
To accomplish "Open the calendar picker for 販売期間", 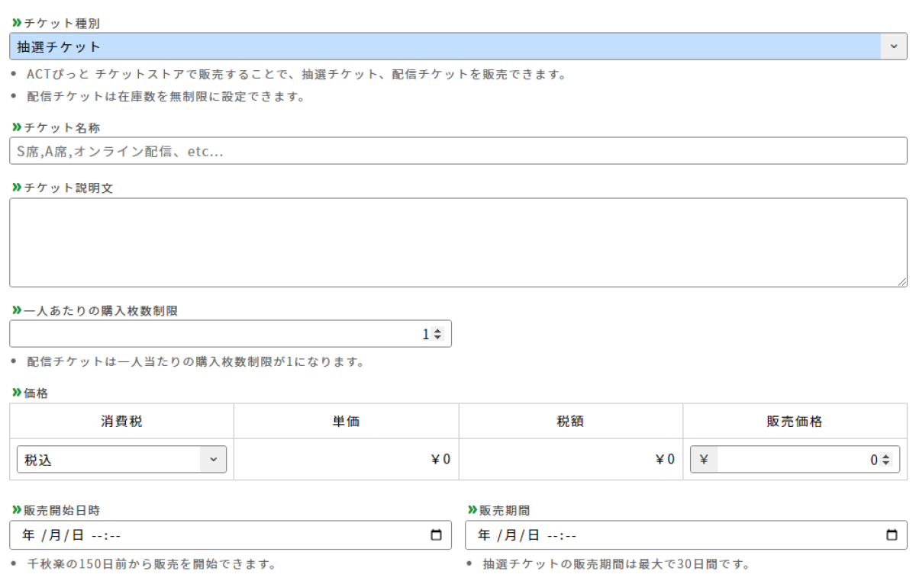I will coord(892,535).
